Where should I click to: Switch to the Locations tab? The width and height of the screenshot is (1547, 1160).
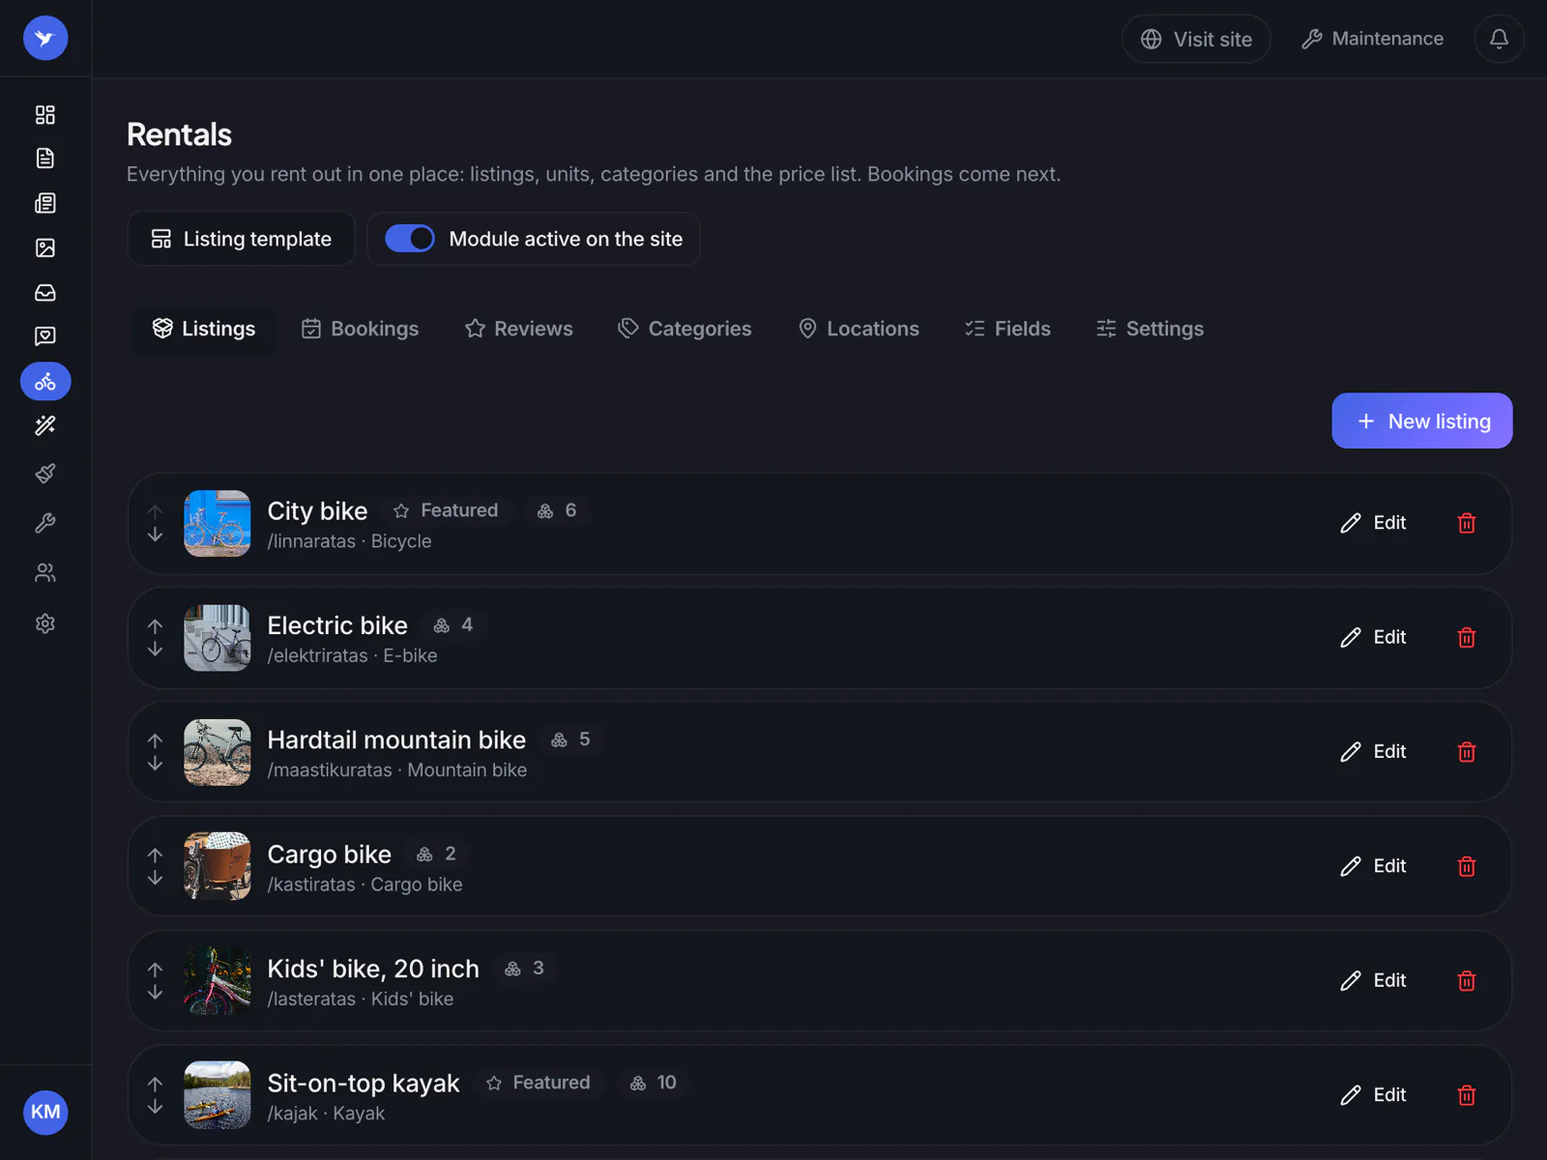coord(859,329)
